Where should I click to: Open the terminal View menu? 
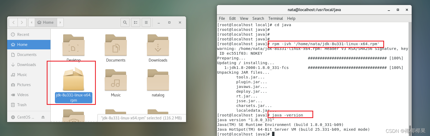click(244, 18)
